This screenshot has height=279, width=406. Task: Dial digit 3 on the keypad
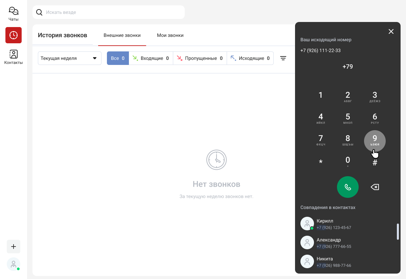click(x=375, y=97)
